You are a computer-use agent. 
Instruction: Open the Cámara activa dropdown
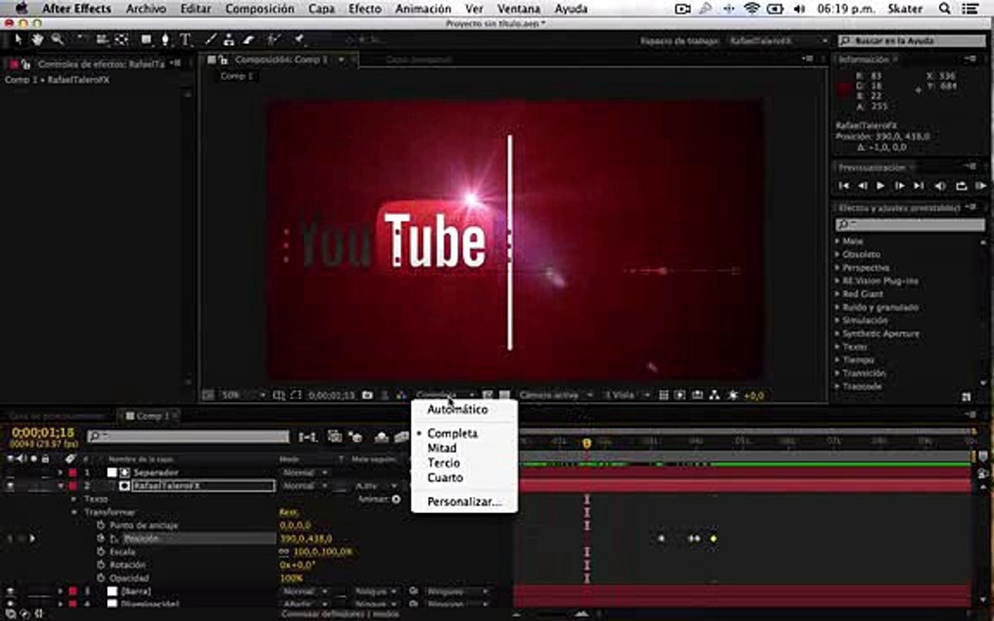(556, 395)
